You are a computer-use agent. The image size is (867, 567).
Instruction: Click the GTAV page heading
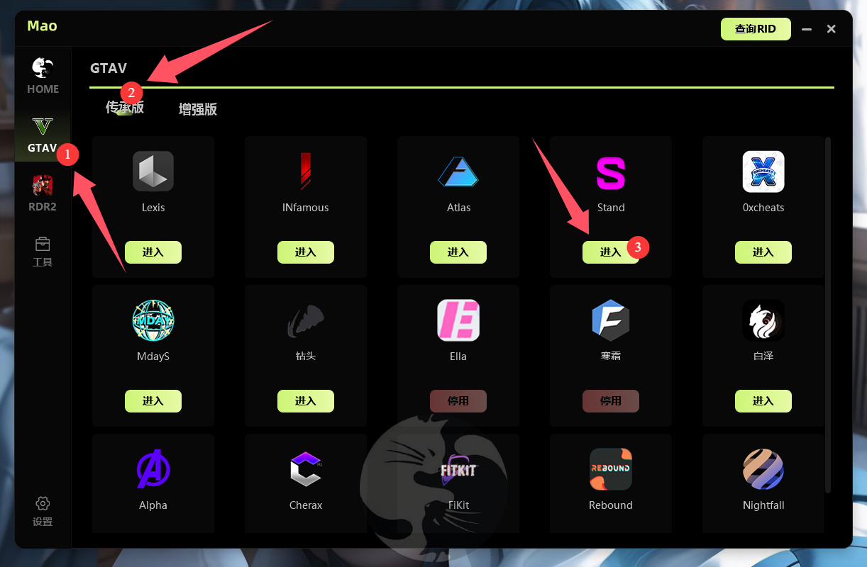coord(109,68)
